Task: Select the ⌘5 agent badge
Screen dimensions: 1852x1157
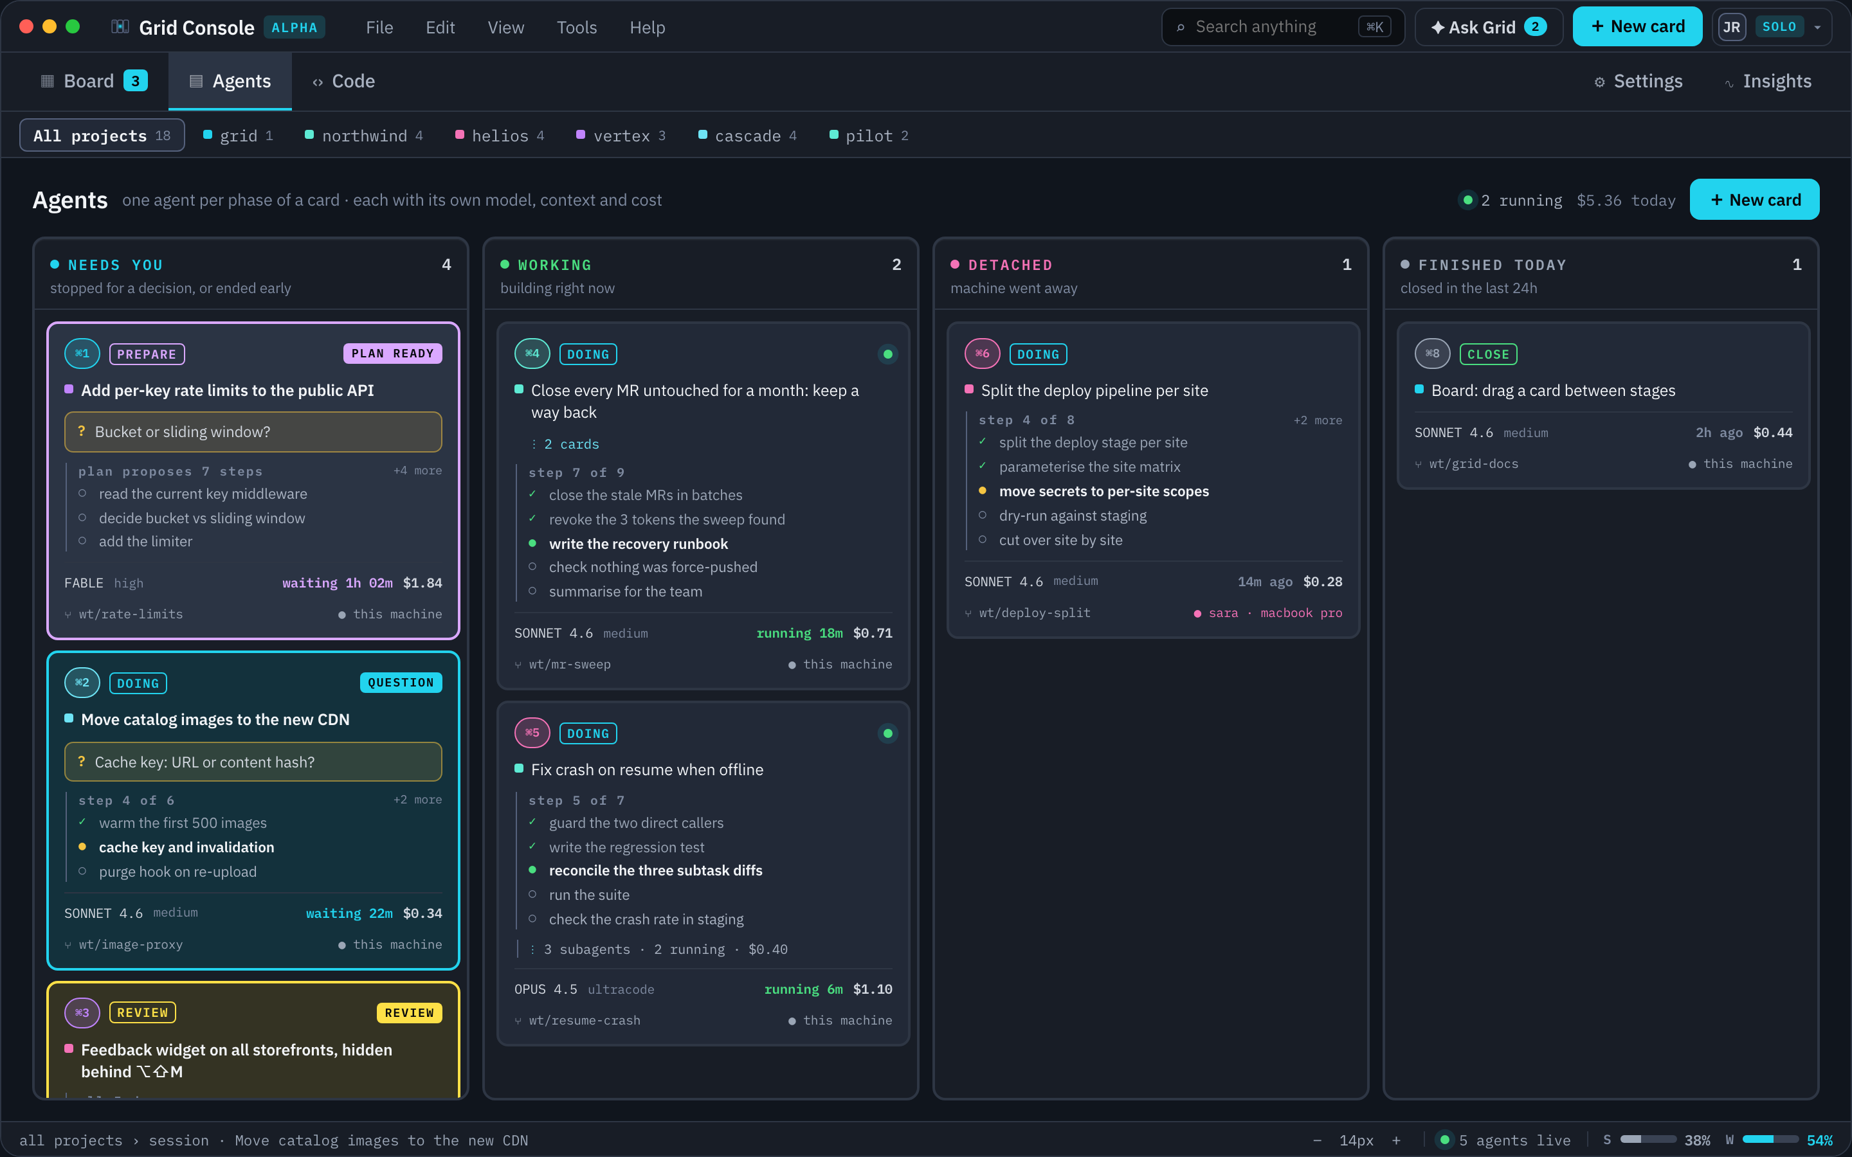Action: coord(532,732)
